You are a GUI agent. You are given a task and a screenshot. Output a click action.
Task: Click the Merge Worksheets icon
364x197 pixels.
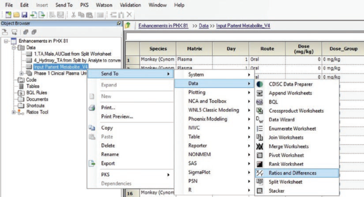(260, 146)
